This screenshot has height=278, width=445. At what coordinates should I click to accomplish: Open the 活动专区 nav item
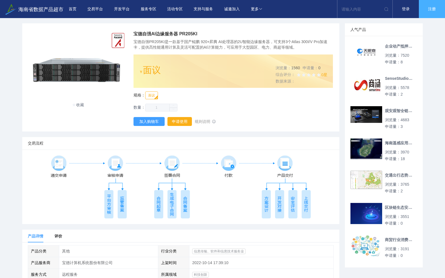click(175, 9)
